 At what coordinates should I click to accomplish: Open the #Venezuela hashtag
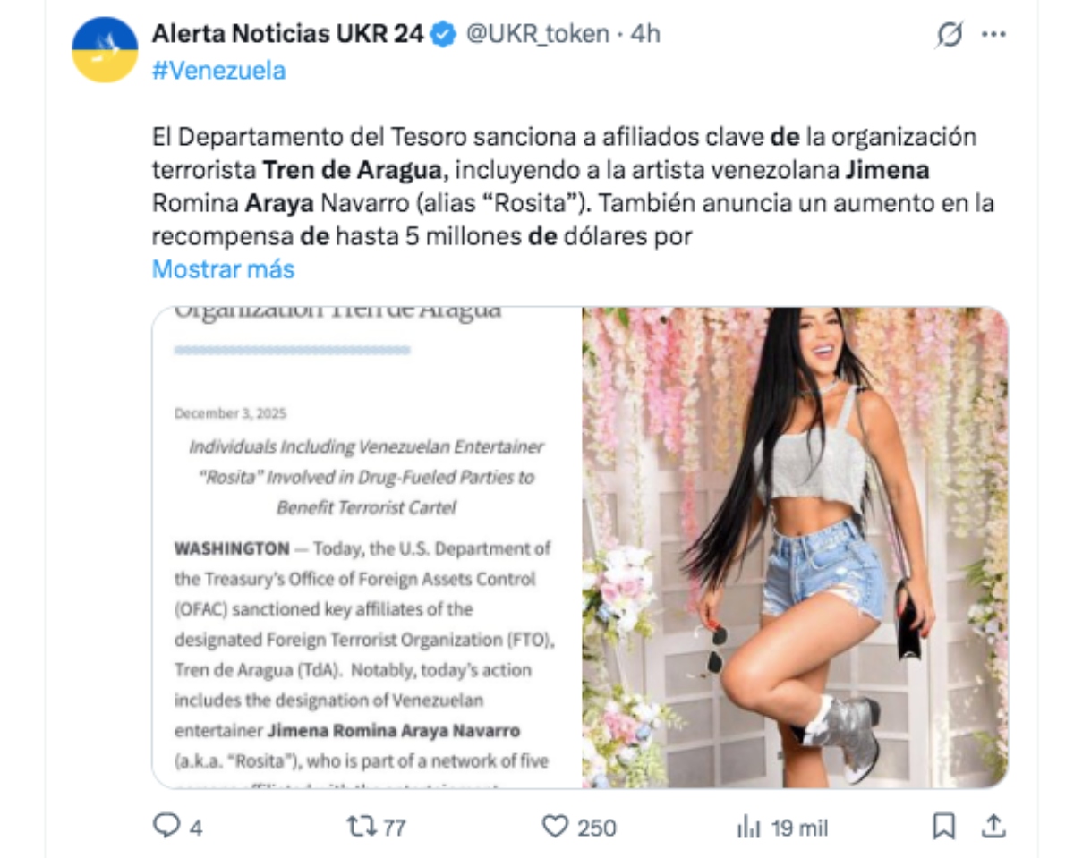[x=218, y=71]
